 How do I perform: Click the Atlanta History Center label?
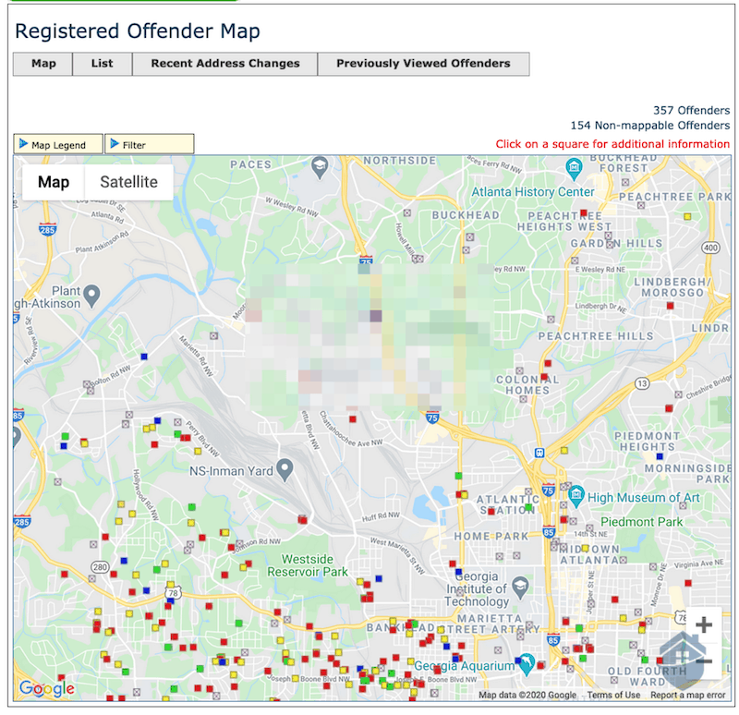click(533, 192)
